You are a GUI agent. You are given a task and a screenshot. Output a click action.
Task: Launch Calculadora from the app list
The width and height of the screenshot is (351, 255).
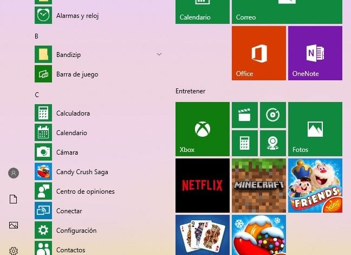43,113
